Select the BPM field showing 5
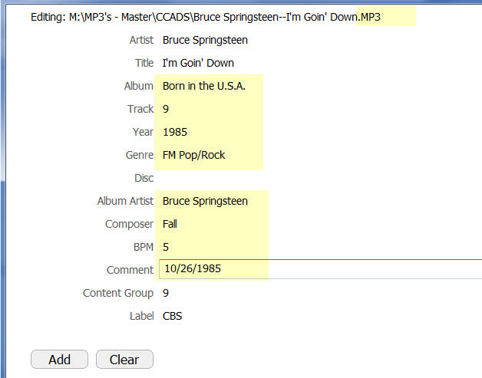This screenshot has height=378, width=482. [167, 247]
